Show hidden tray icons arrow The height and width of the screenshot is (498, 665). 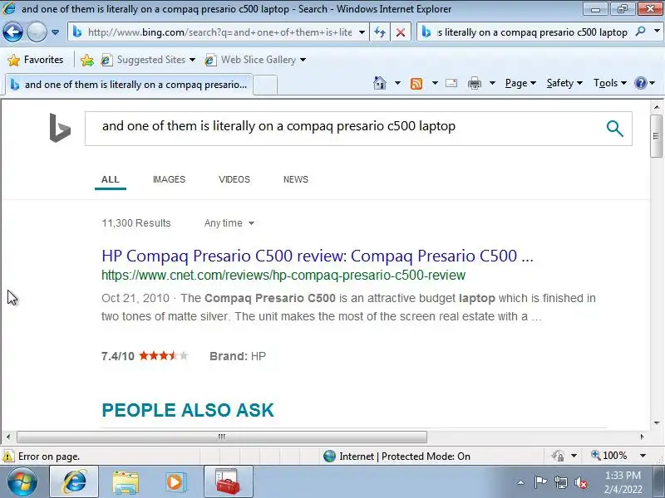[520, 482]
